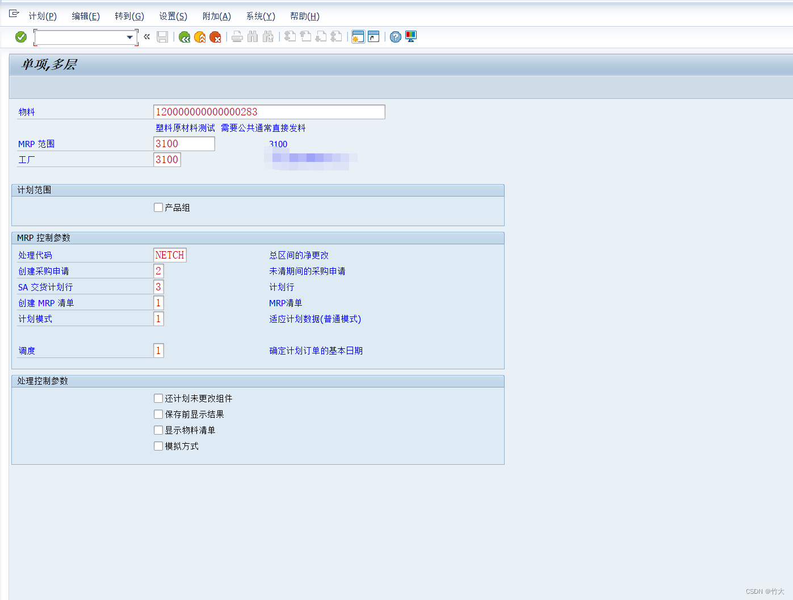Screen dimensions: 793x600
Task: Click the green Enter checkmark icon
Action: 20,36
